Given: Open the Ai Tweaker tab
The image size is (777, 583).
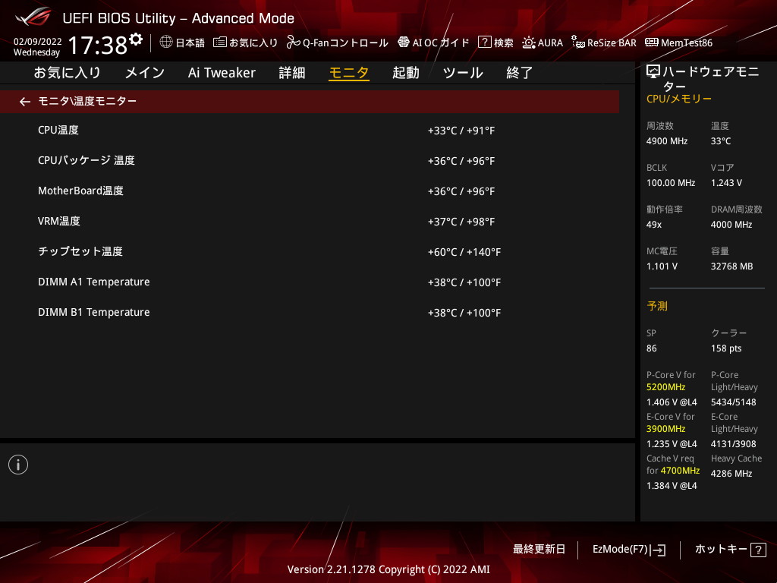Looking at the screenshot, I should (x=222, y=73).
